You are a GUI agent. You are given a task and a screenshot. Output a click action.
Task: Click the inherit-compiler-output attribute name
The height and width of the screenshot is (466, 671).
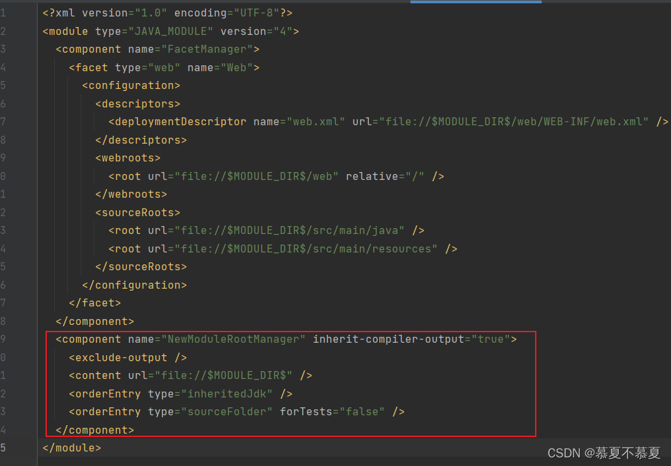coord(388,339)
